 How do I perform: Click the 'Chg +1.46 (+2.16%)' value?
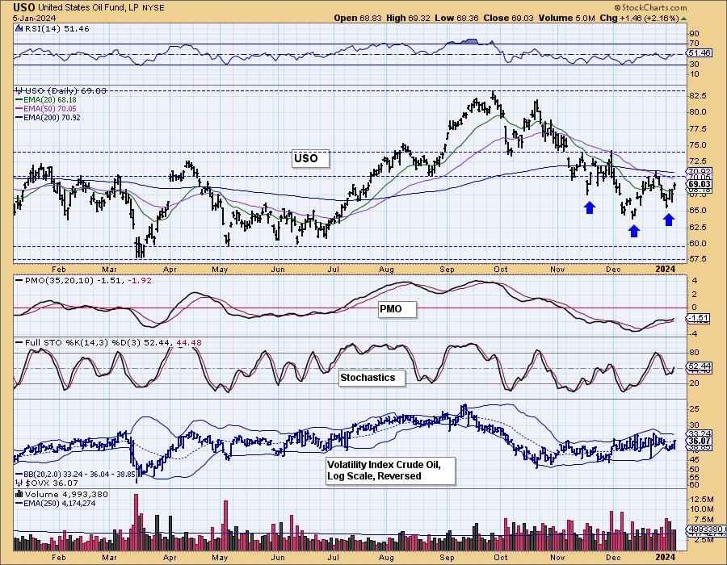pos(640,18)
